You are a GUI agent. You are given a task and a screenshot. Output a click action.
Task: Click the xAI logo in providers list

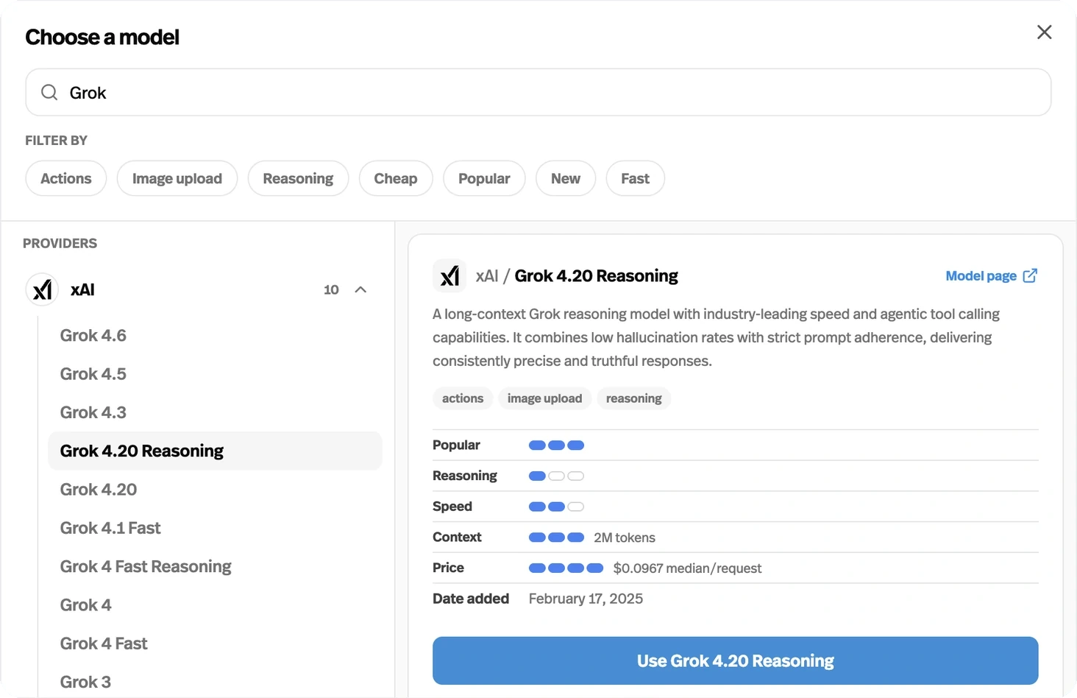(43, 289)
